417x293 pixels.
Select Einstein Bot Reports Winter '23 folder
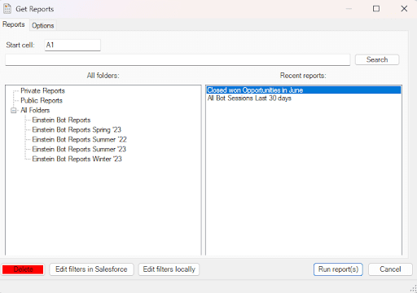77,160
